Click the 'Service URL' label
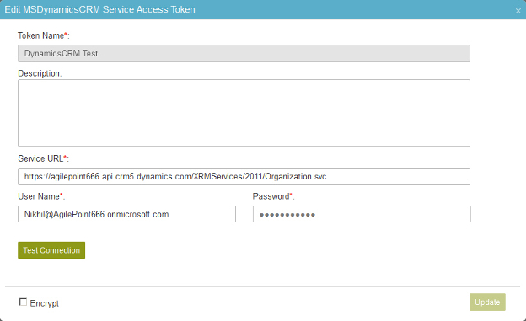Image resolution: width=526 pixels, height=321 pixels. pos(40,158)
